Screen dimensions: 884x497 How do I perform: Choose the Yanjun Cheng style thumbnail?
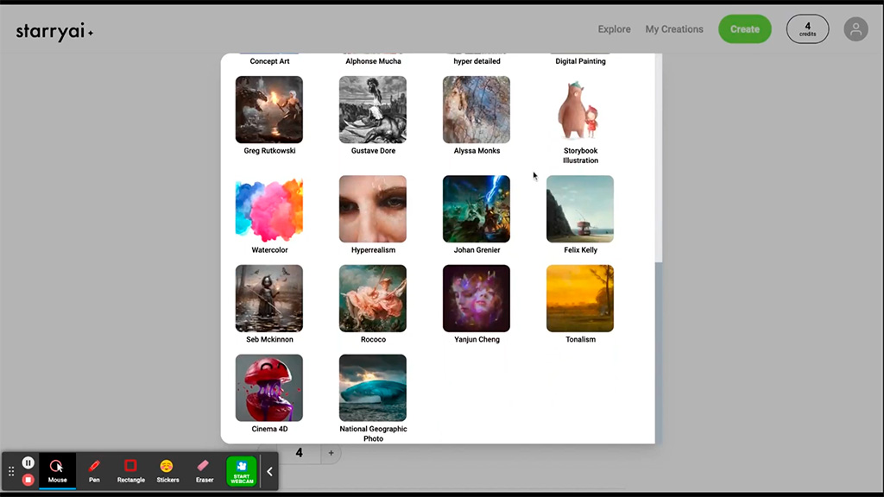pyautogui.click(x=477, y=299)
